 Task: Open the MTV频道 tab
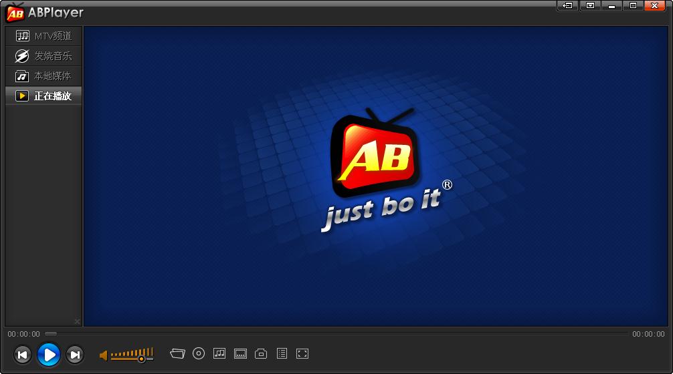(43, 36)
